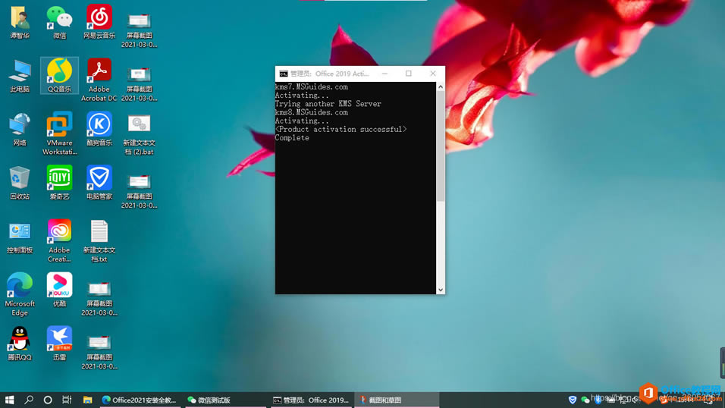The image size is (725, 408).
Task: Switch to 截图和草图 taskbar window
Action: 397,400
